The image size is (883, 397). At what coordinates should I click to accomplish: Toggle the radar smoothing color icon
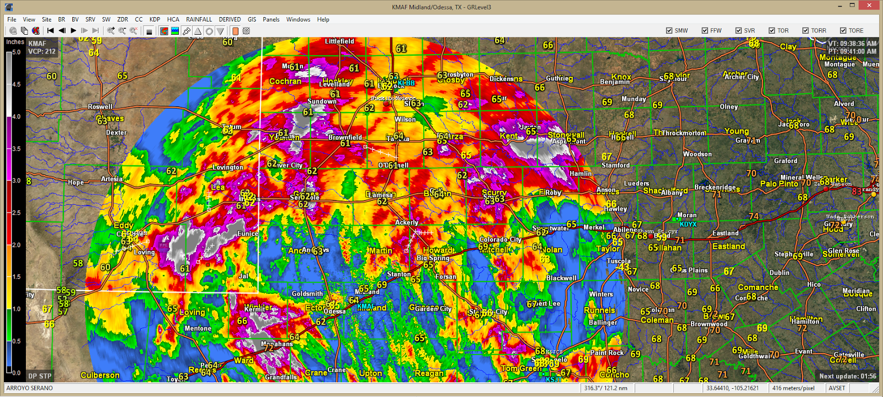click(164, 31)
